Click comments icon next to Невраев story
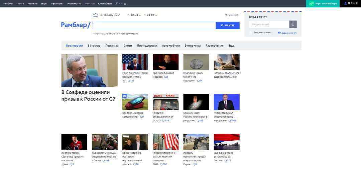This screenshot has width=361, height=170. (x=166, y=77)
